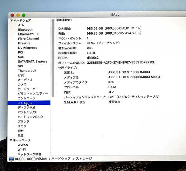The height and width of the screenshot is (171, 186).
Task: Collapse the ハードウェア section triangle
Action: (12, 21)
